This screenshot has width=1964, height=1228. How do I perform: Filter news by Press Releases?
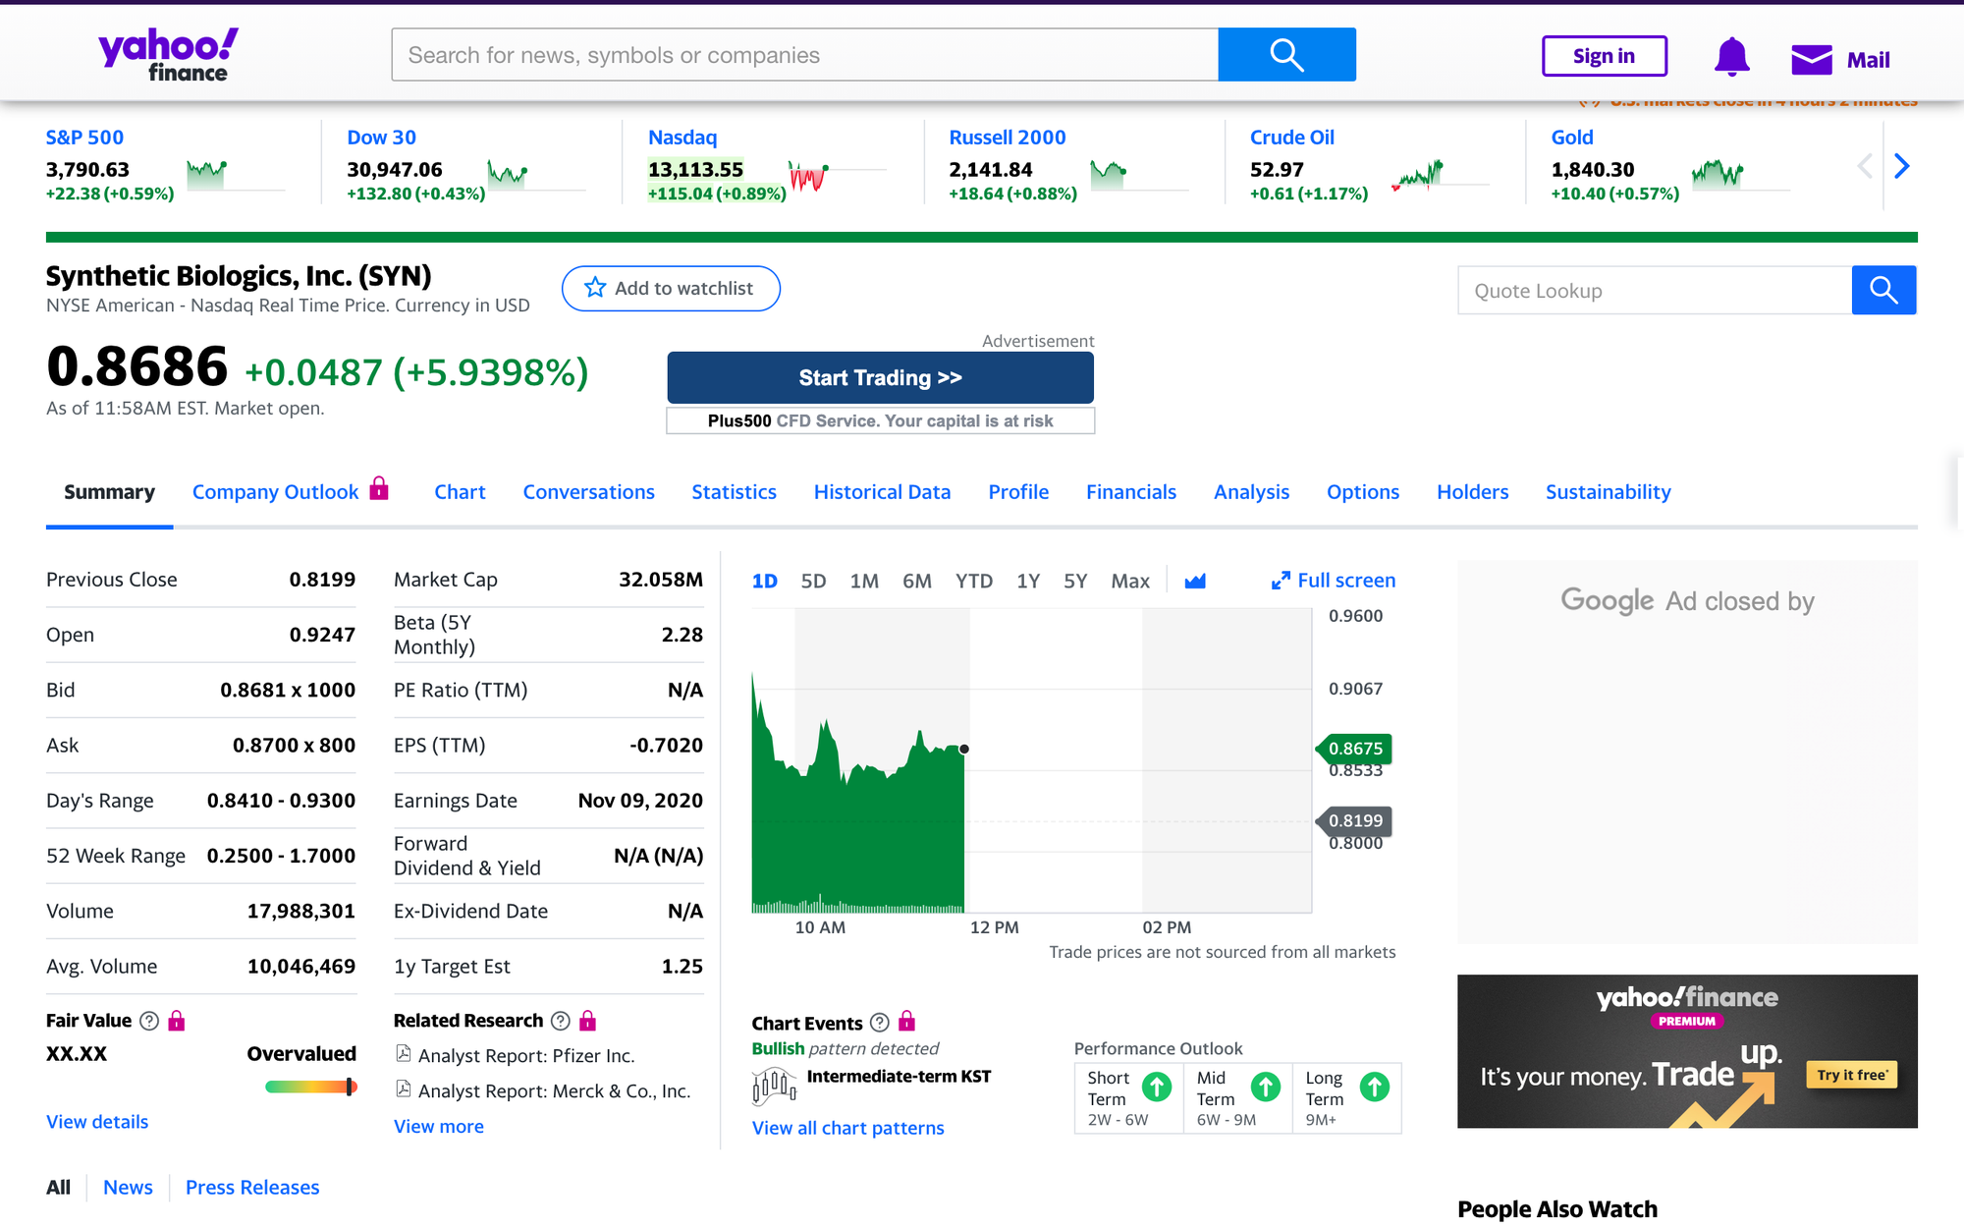pyautogui.click(x=252, y=1188)
